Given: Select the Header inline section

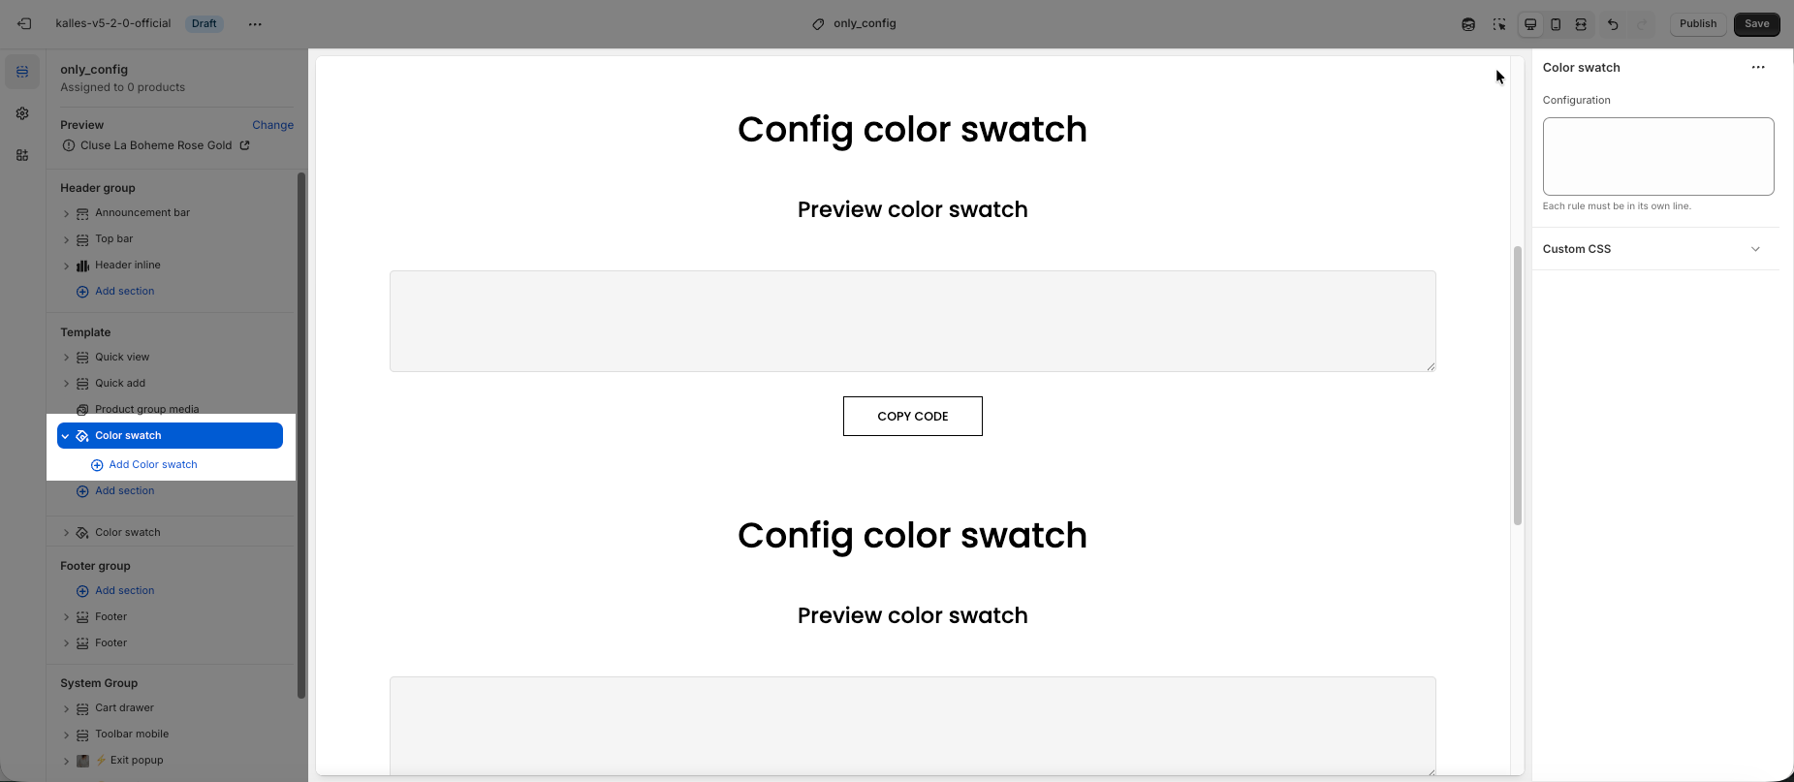Looking at the screenshot, I should click(x=128, y=265).
